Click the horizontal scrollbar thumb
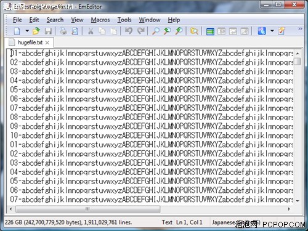 coord(87,209)
